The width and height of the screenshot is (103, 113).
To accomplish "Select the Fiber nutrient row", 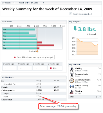I will point(34,97).
